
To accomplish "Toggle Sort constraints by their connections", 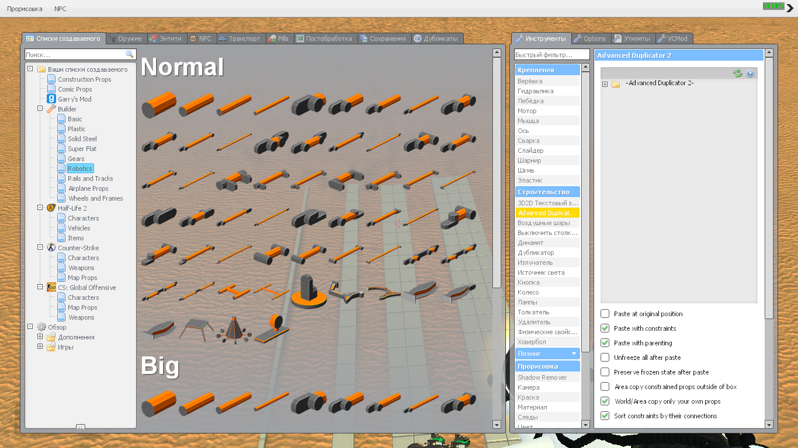I will (x=605, y=416).
